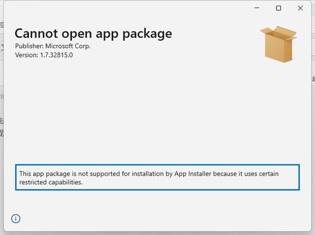Click "because it uses certain" in the message
Viewport: 315px width, 235px height.
click(x=246, y=174)
